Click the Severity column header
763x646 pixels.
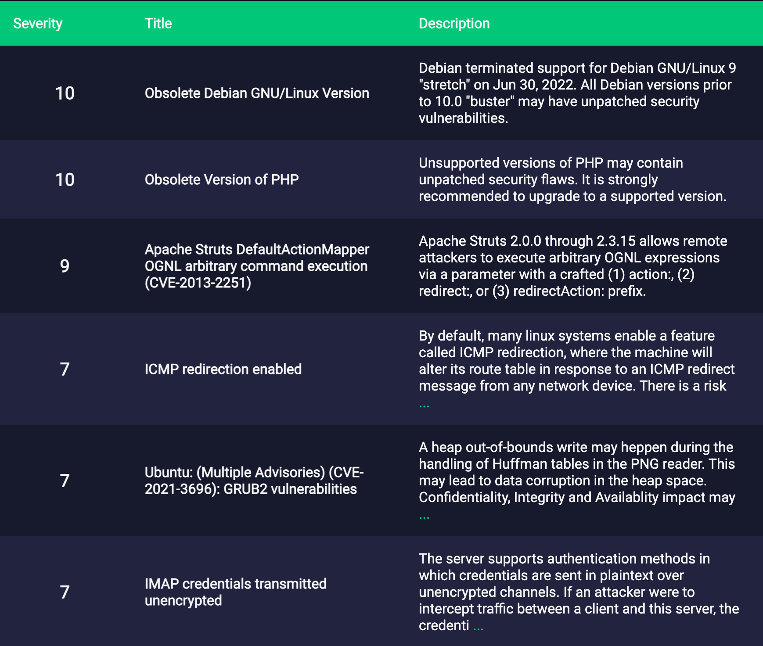pos(38,24)
